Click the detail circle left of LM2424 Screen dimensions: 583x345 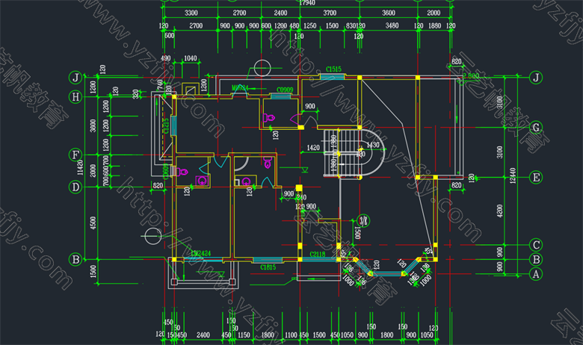[152, 236]
